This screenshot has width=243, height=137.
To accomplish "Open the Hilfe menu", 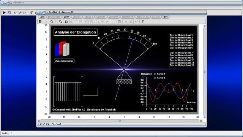I will [x=166, y=17].
